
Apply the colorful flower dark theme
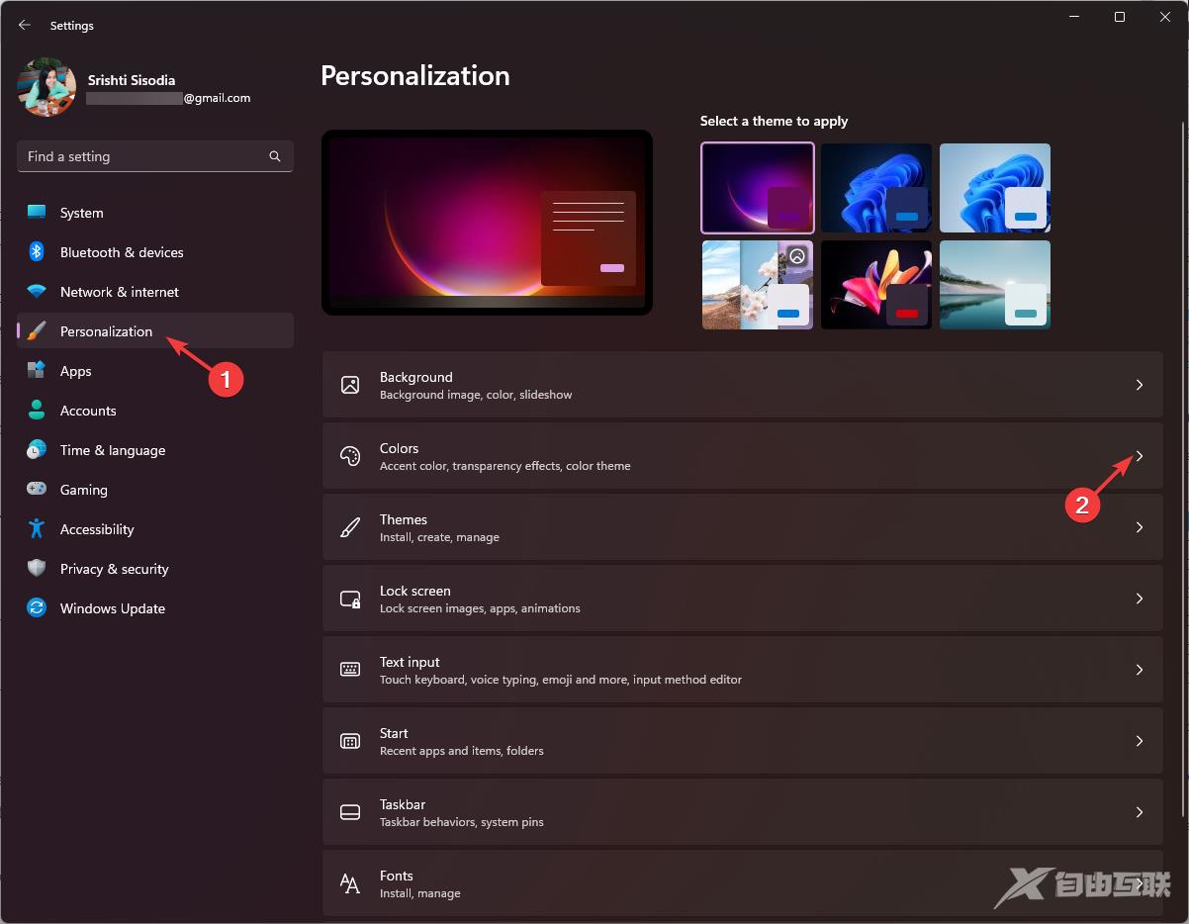tap(876, 285)
